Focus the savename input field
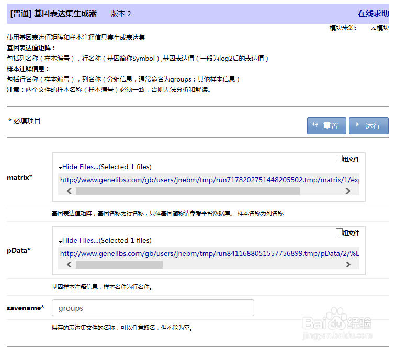The height and width of the screenshot is (349, 395). [x=153, y=308]
